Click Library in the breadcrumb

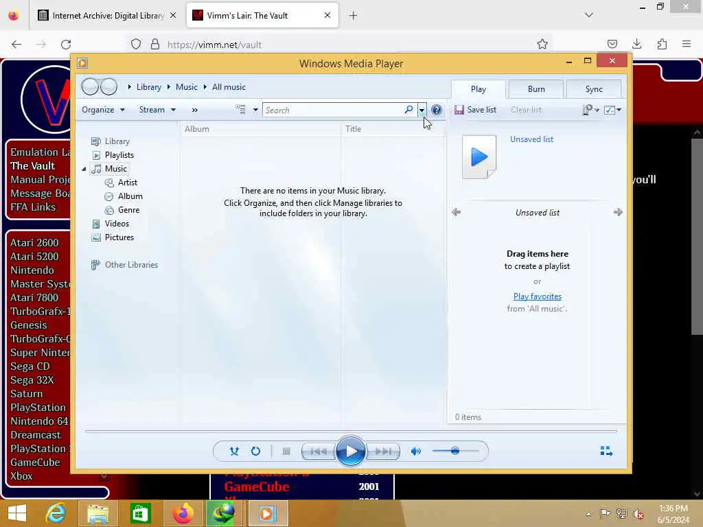(149, 87)
